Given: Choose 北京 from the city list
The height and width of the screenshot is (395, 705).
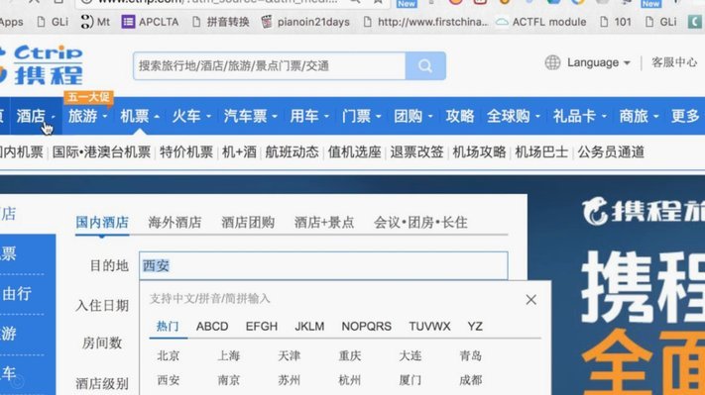Looking at the screenshot, I should click(169, 356).
